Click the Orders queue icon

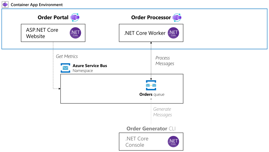click(x=151, y=85)
